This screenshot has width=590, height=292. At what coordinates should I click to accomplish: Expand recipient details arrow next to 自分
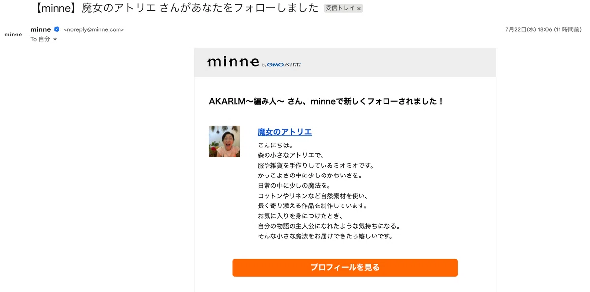coord(55,39)
